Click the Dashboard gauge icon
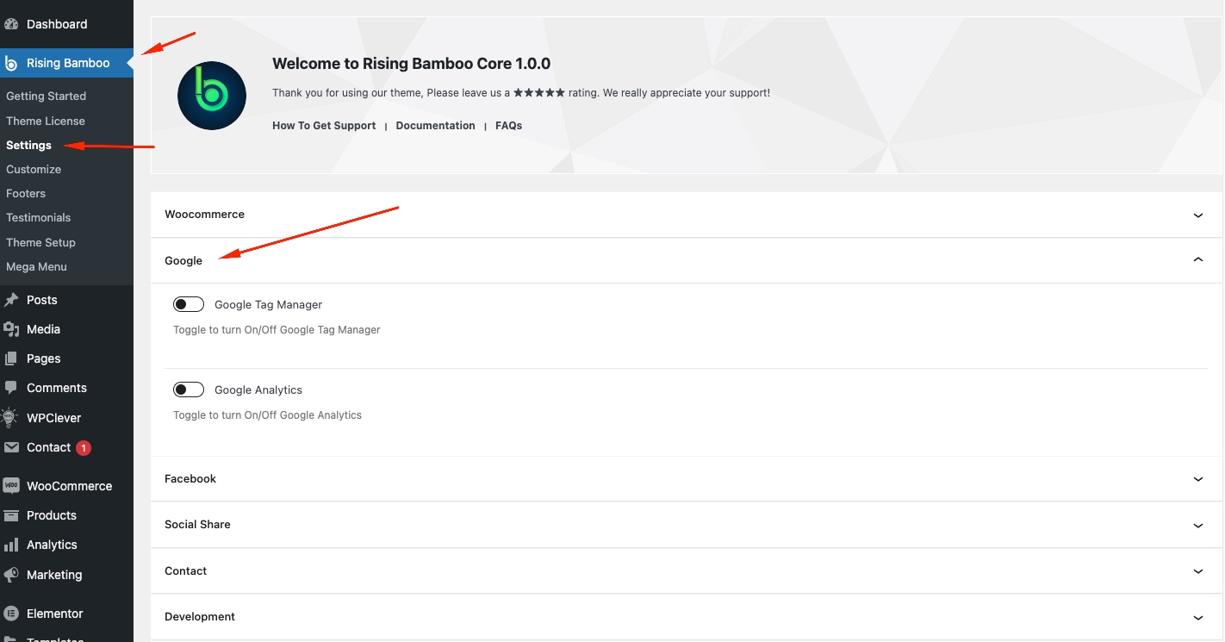 point(11,24)
